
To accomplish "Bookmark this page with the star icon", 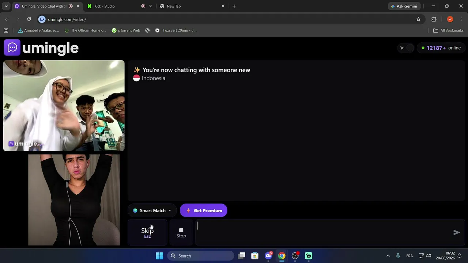I will tap(418, 19).
